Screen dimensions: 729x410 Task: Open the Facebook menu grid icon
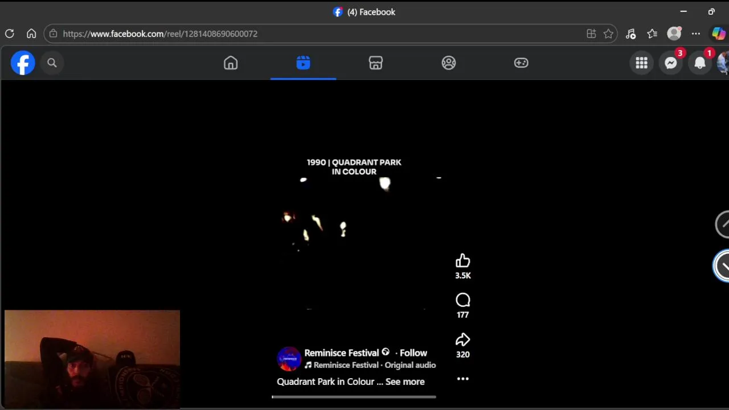coord(642,63)
